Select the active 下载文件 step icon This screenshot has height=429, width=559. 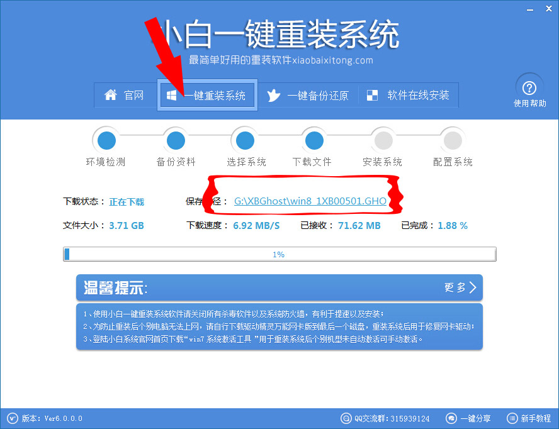click(313, 140)
